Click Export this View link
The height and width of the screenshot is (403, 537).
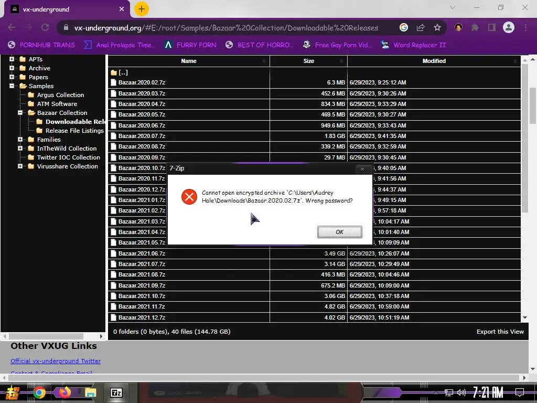(500, 332)
